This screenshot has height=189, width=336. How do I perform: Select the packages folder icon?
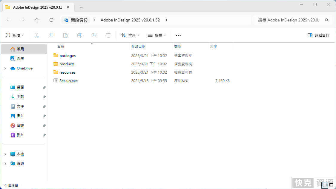pyautogui.click(x=56, y=55)
